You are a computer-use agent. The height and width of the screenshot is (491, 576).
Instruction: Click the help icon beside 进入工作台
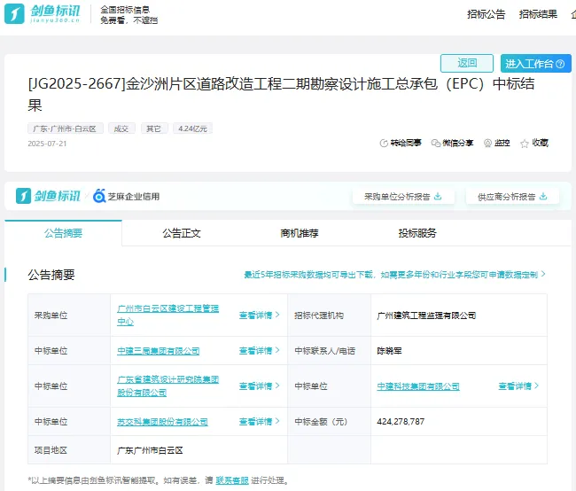click(562, 64)
